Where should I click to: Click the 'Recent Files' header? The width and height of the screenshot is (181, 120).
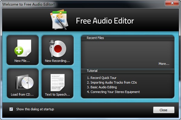[x=95, y=38]
